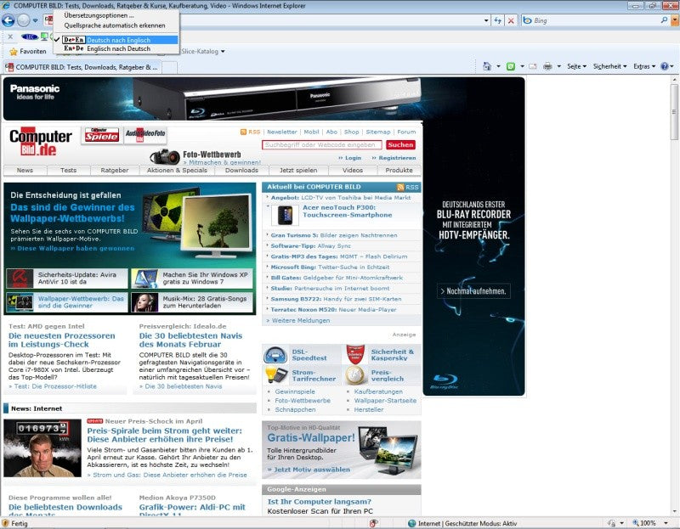Open the Seite menu
Viewport: 680px width, 529px height.
(x=576, y=66)
